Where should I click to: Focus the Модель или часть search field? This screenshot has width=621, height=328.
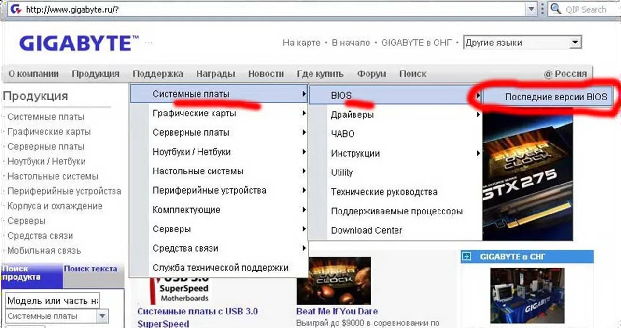[x=53, y=301]
